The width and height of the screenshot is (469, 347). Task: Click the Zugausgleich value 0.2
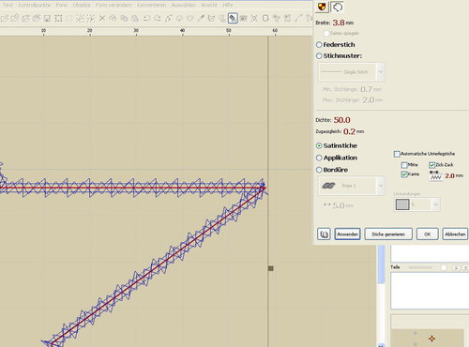[x=349, y=131]
